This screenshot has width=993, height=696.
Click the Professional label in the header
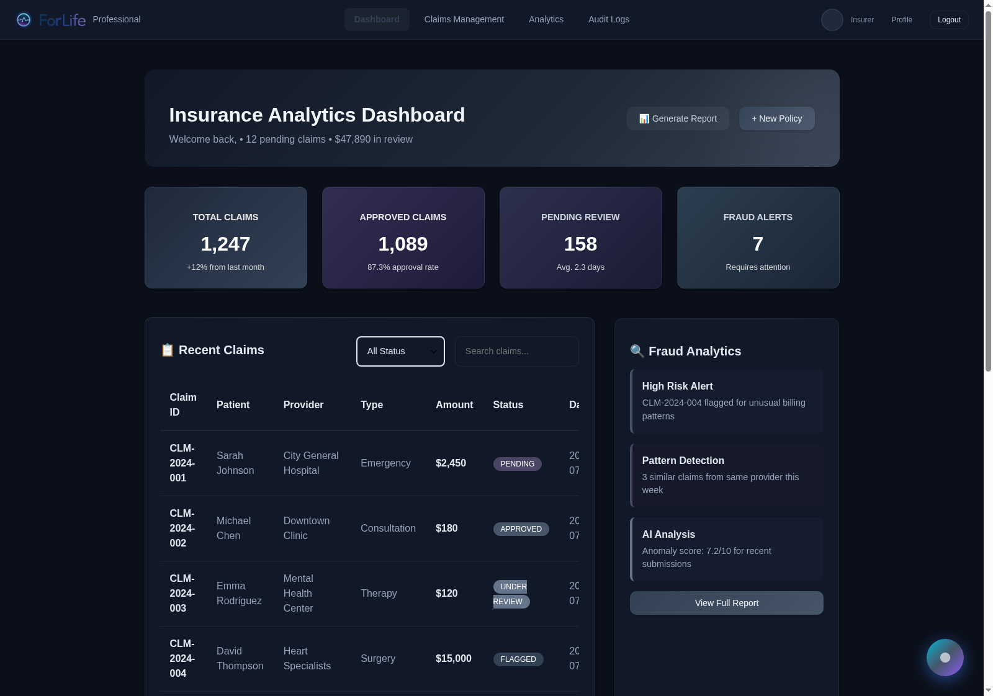117,19
